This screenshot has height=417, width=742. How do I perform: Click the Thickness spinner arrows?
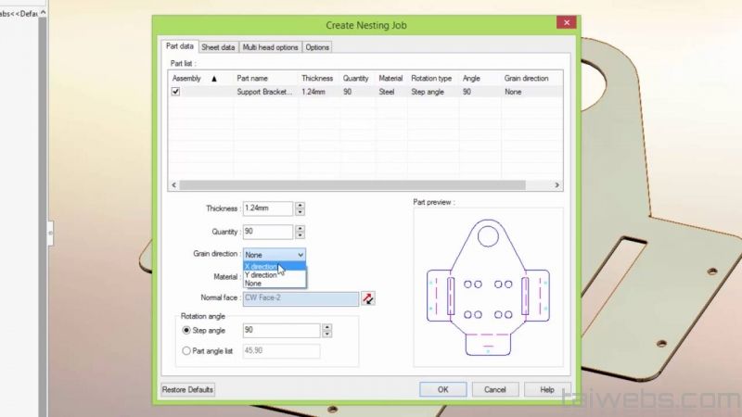pos(299,209)
